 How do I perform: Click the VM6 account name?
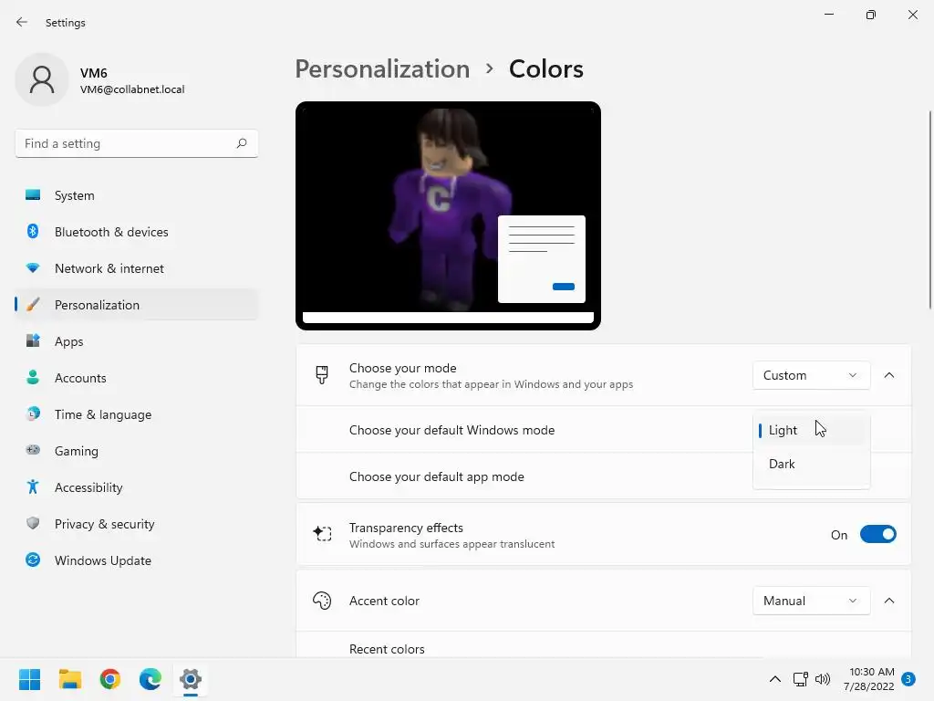click(x=94, y=73)
